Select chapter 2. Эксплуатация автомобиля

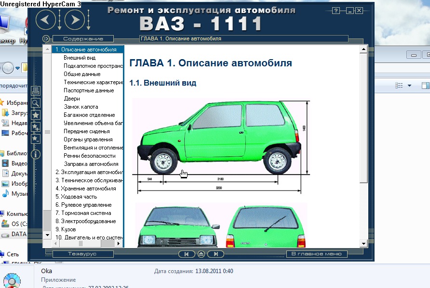point(89,172)
